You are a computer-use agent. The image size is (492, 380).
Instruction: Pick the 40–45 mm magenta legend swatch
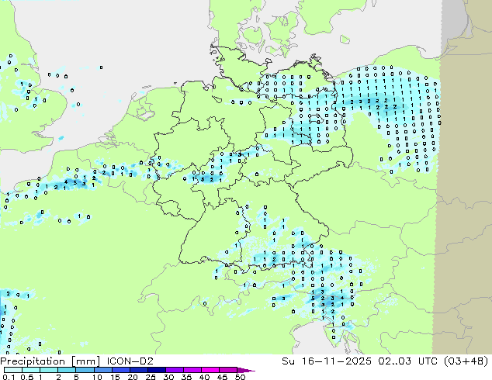click(210, 370)
